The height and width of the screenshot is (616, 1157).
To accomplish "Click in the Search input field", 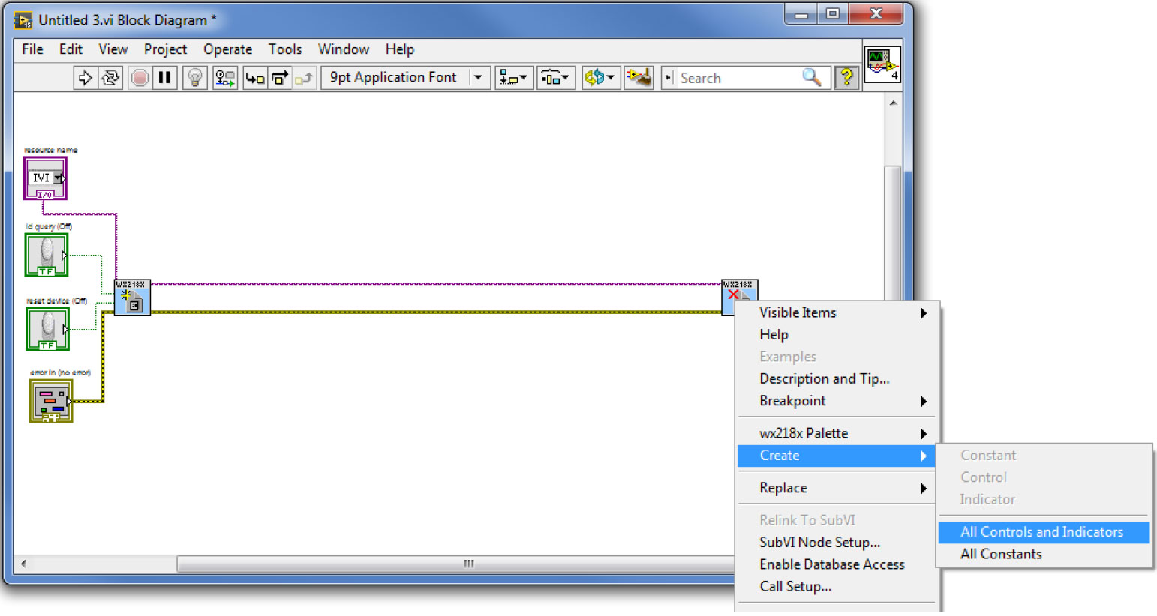I will click(738, 78).
